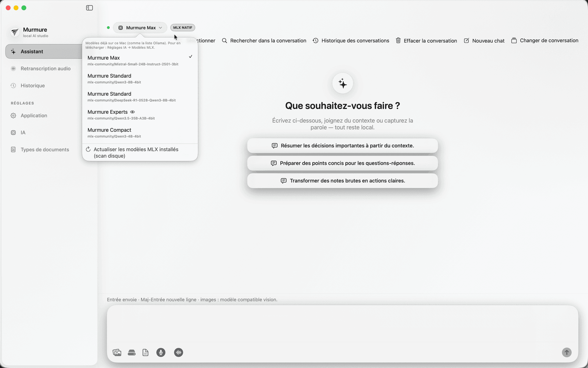Expand the Murmure Max model dropdown chevron

(x=160, y=28)
